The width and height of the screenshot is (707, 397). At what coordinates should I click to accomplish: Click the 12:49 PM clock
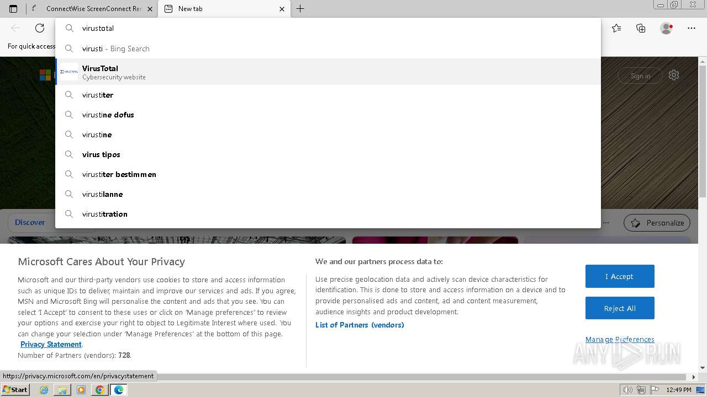(679, 390)
